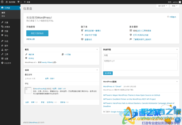Select the 更新 submenu item
The image size is (182, 125).
coord(3,16)
